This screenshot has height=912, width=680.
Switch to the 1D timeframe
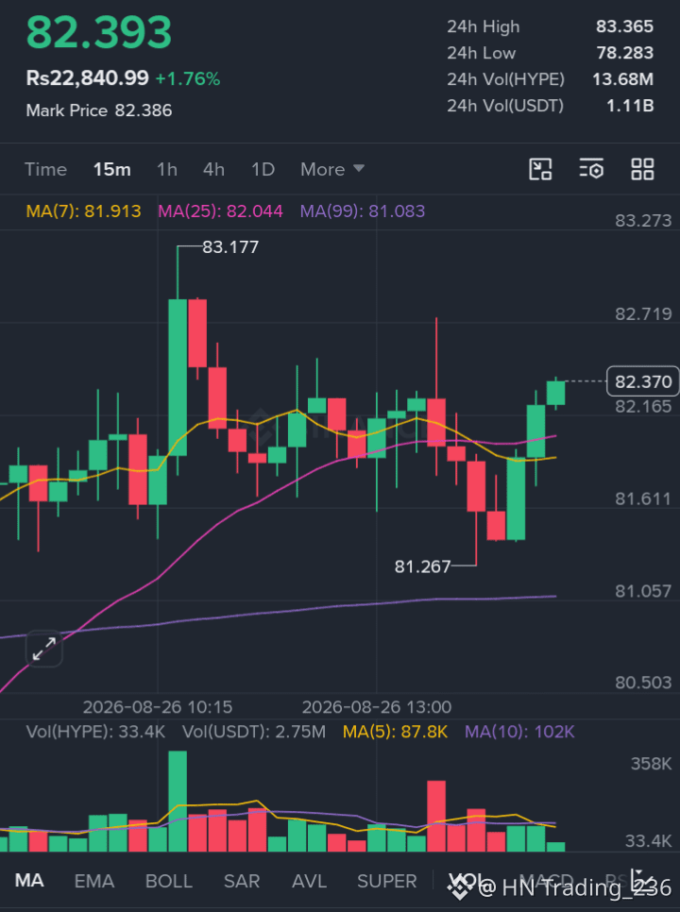pyautogui.click(x=263, y=169)
